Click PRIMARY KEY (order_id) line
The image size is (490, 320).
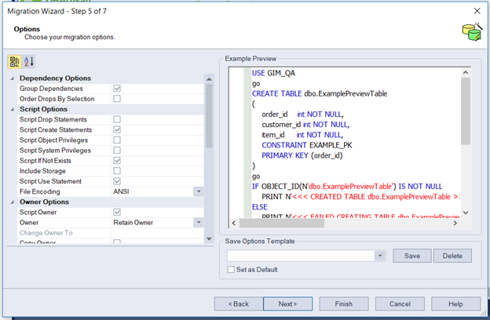pos(302,155)
